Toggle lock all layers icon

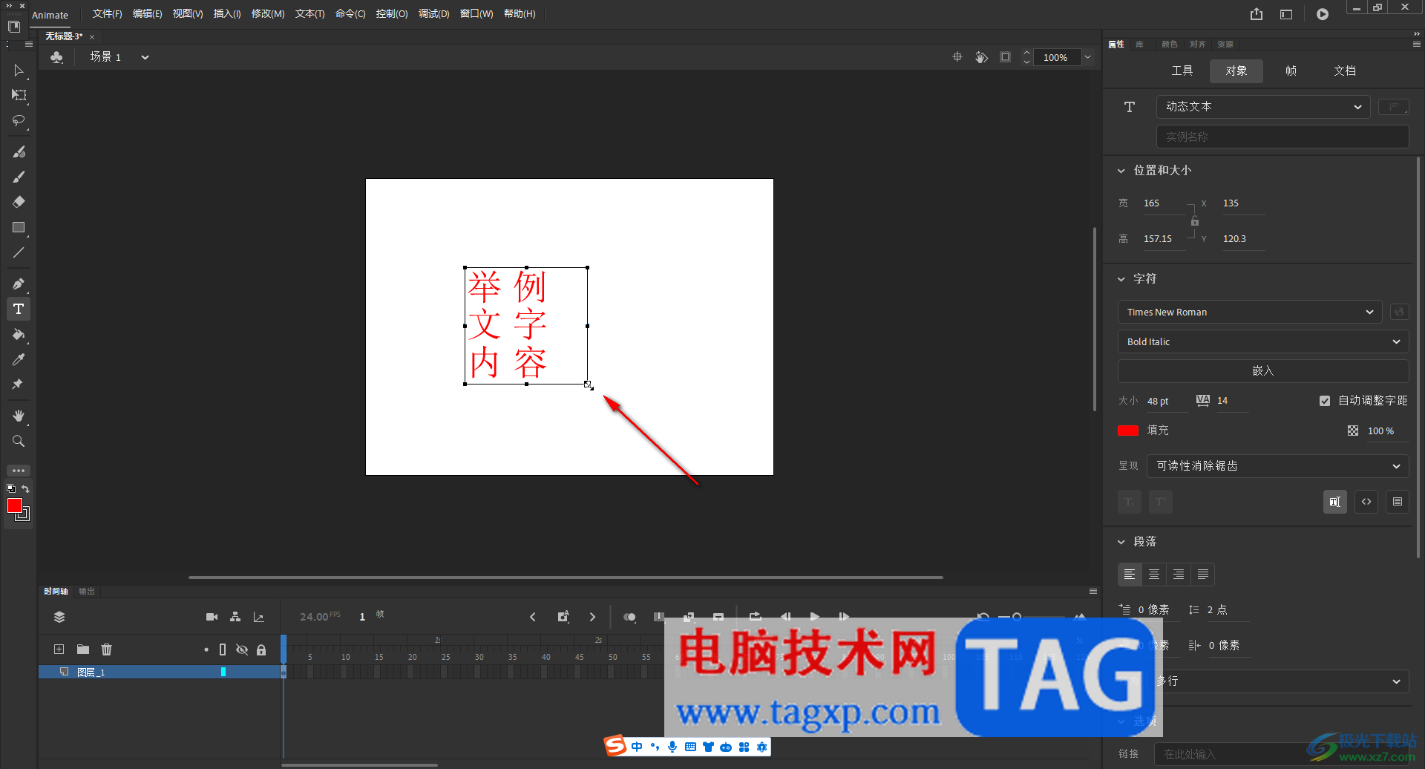pos(261,649)
